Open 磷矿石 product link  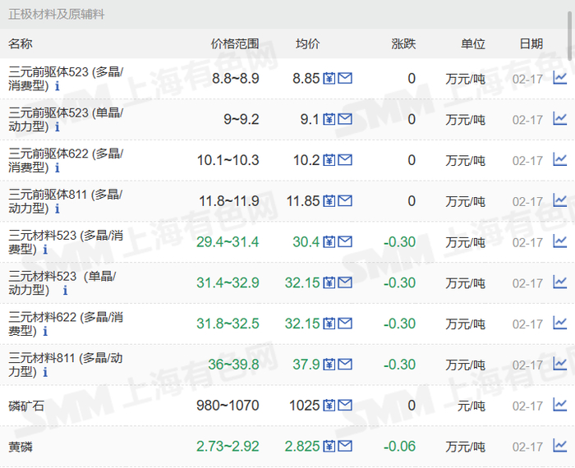point(26,406)
